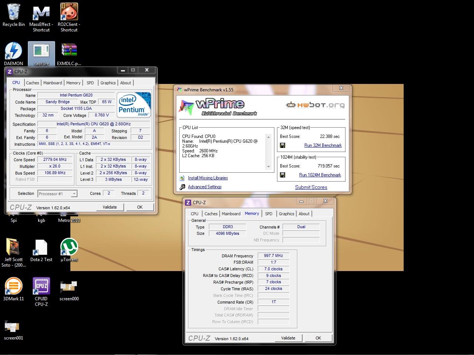
Task: Open the screen001 image file
Action: click(x=14, y=329)
